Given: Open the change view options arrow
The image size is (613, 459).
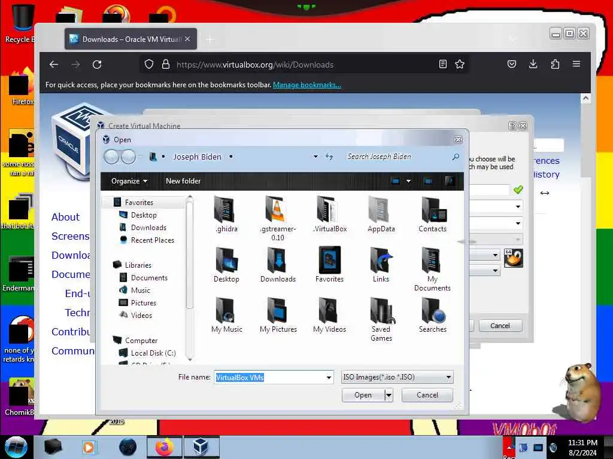Looking at the screenshot, I should coord(408,181).
